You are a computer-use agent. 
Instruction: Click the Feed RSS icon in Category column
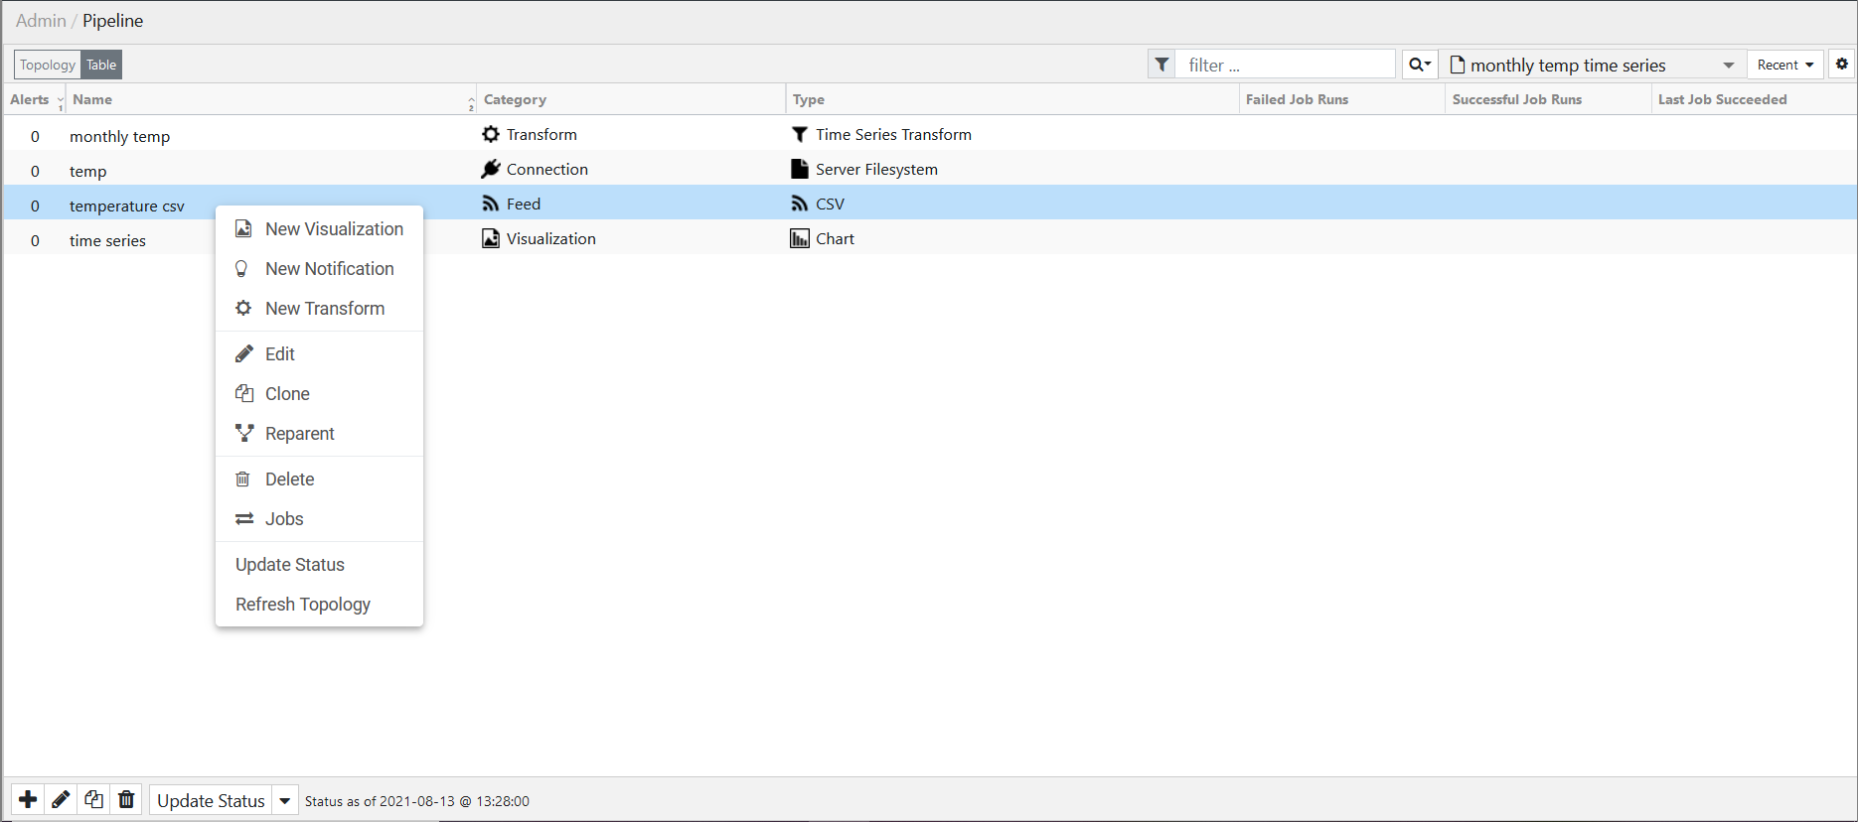[x=491, y=204]
